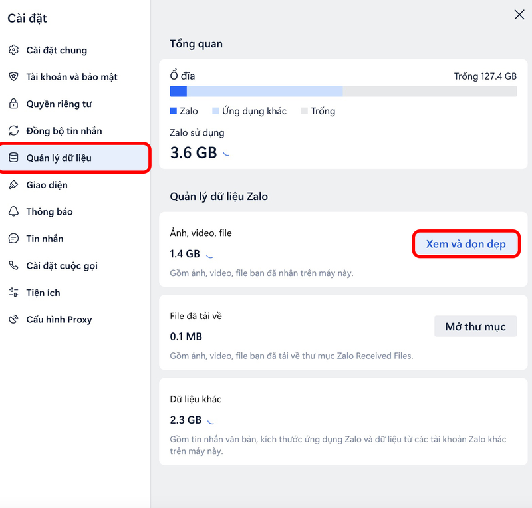Click the 3.6 GB usage value
Viewport: 532px width, 508px height.
pyautogui.click(x=194, y=153)
